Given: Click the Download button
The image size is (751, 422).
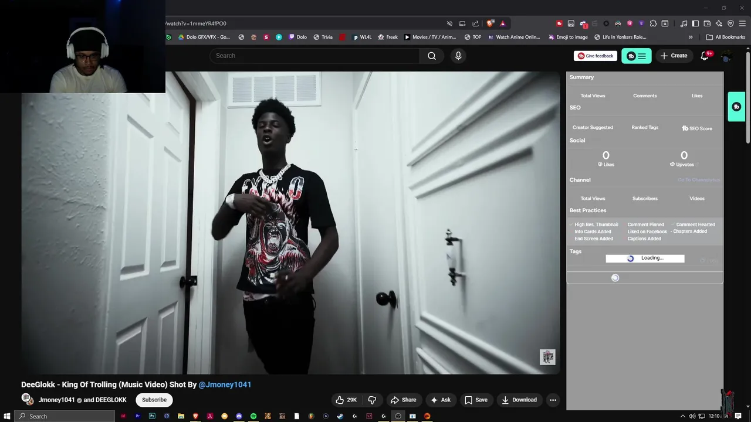Looking at the screenshot, I should (519, 400).
